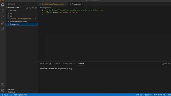Close the Program.cs editor tab
The width and height of the screenshot is (171, 96).
coord(82,4)
